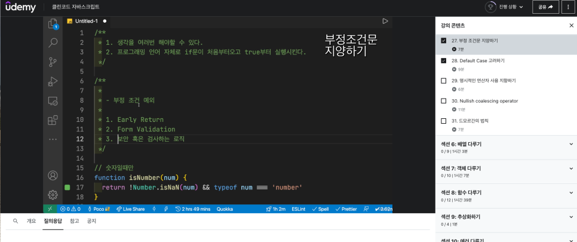Open the Remote Explorer monitor icon

[x=53, y=101]
